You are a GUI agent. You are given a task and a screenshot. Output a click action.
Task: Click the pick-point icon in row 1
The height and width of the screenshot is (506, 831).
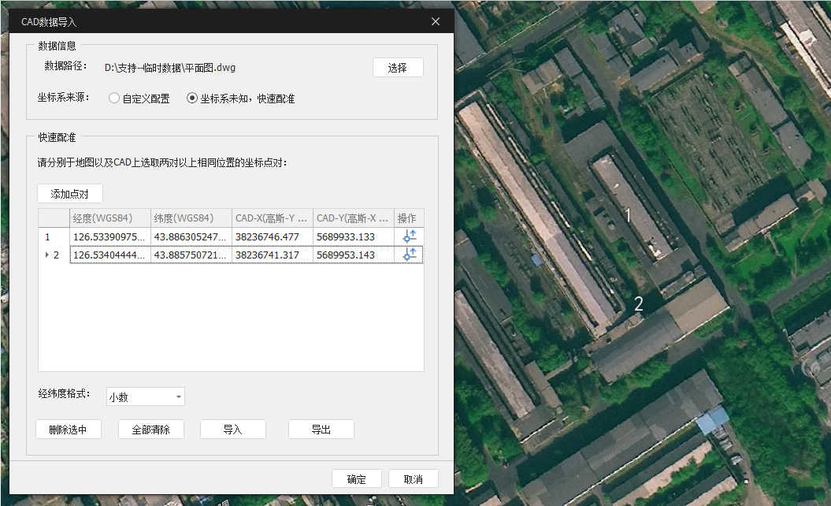click(x=409, y=236)
